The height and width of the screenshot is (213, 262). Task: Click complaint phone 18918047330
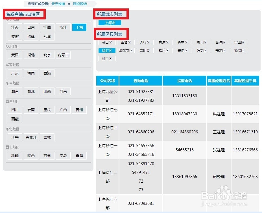click(185, 114)
